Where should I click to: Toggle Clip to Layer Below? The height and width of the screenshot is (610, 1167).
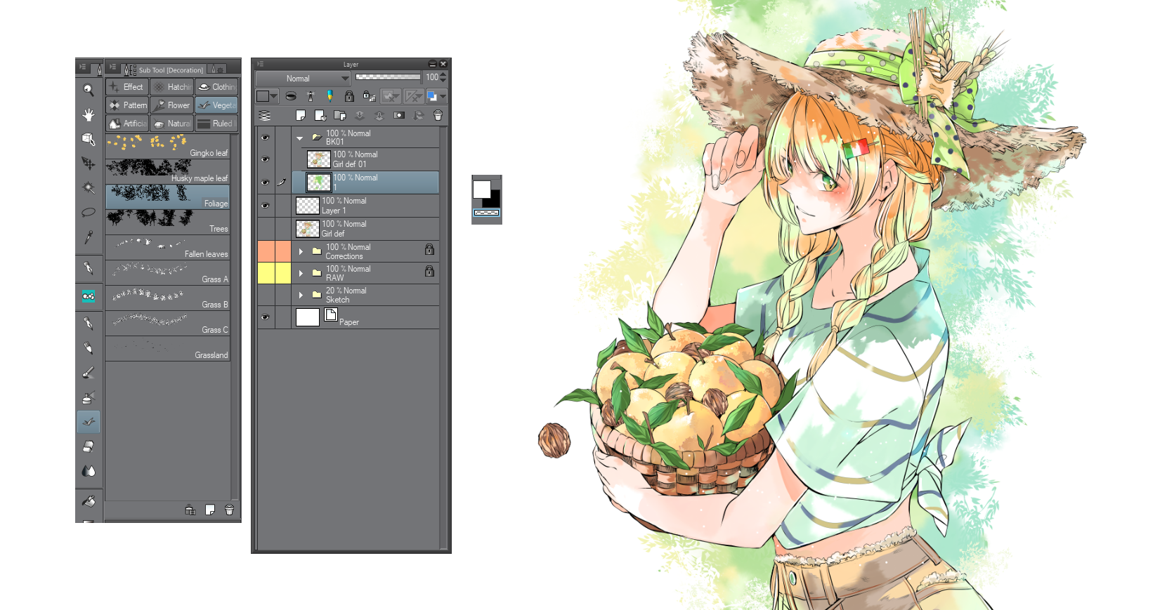click(291, 96)
